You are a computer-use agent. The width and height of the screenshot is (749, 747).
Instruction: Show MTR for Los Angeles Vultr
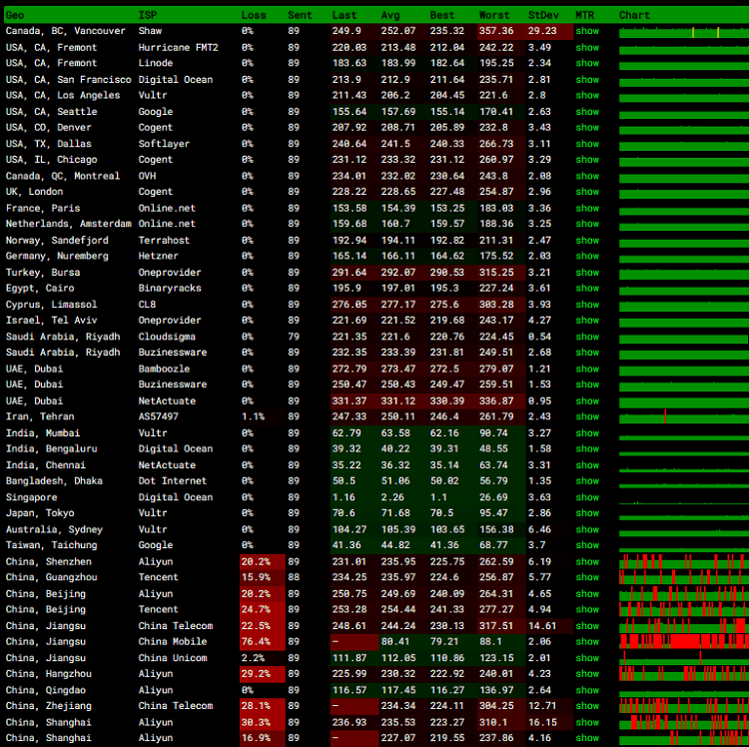coord(586,95)
